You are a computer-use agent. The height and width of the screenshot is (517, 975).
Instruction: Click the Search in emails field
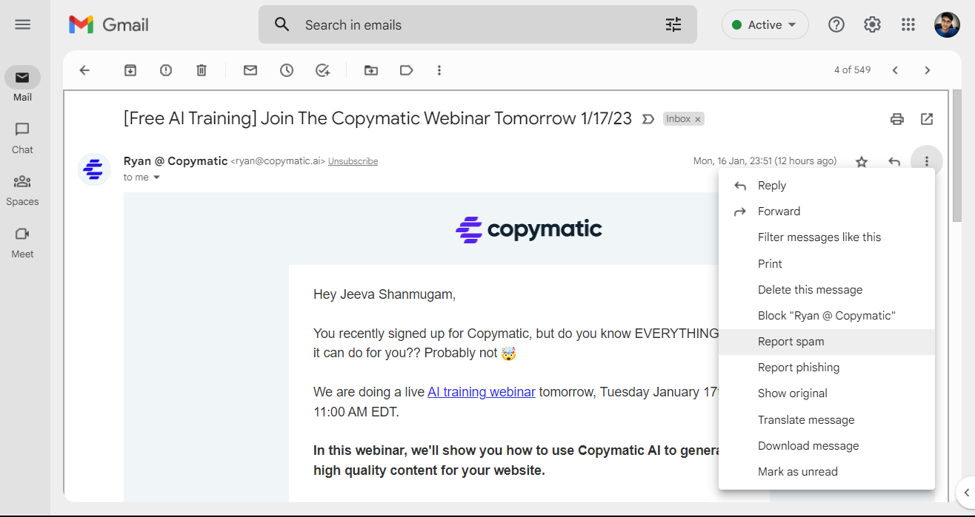(x=478, y=24)
